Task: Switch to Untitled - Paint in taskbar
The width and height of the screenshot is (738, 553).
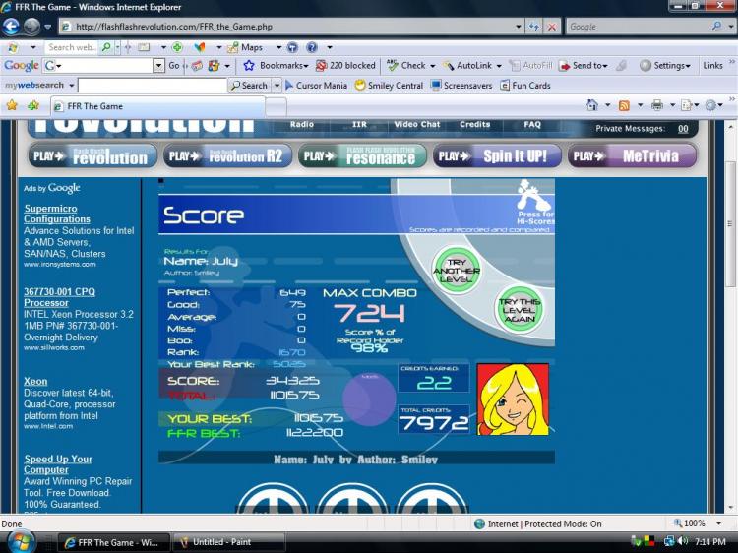Action: 229,542
